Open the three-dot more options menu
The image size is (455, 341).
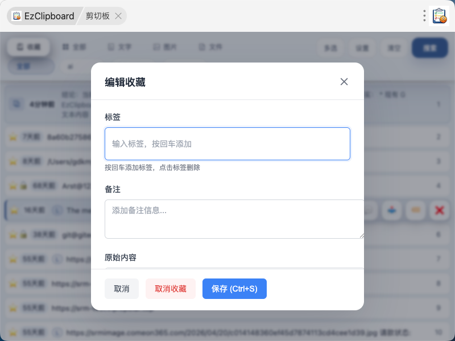coord(424,16)
